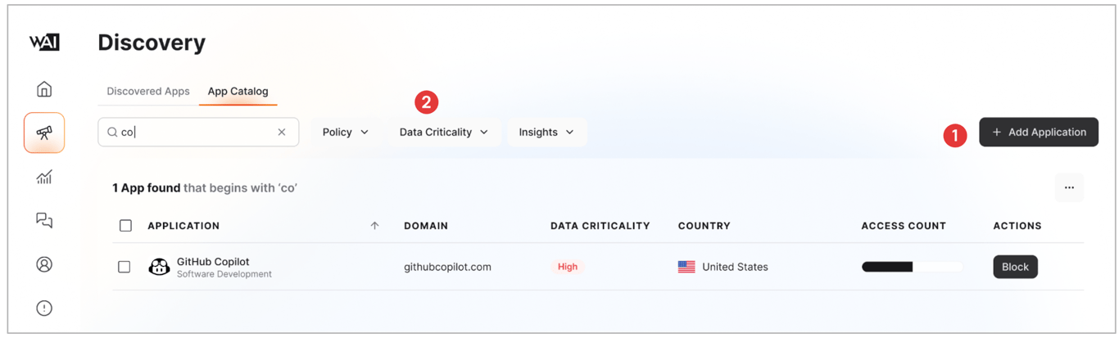Click into the app search field
Screen dimensions: 1119x338
[197, 132]
